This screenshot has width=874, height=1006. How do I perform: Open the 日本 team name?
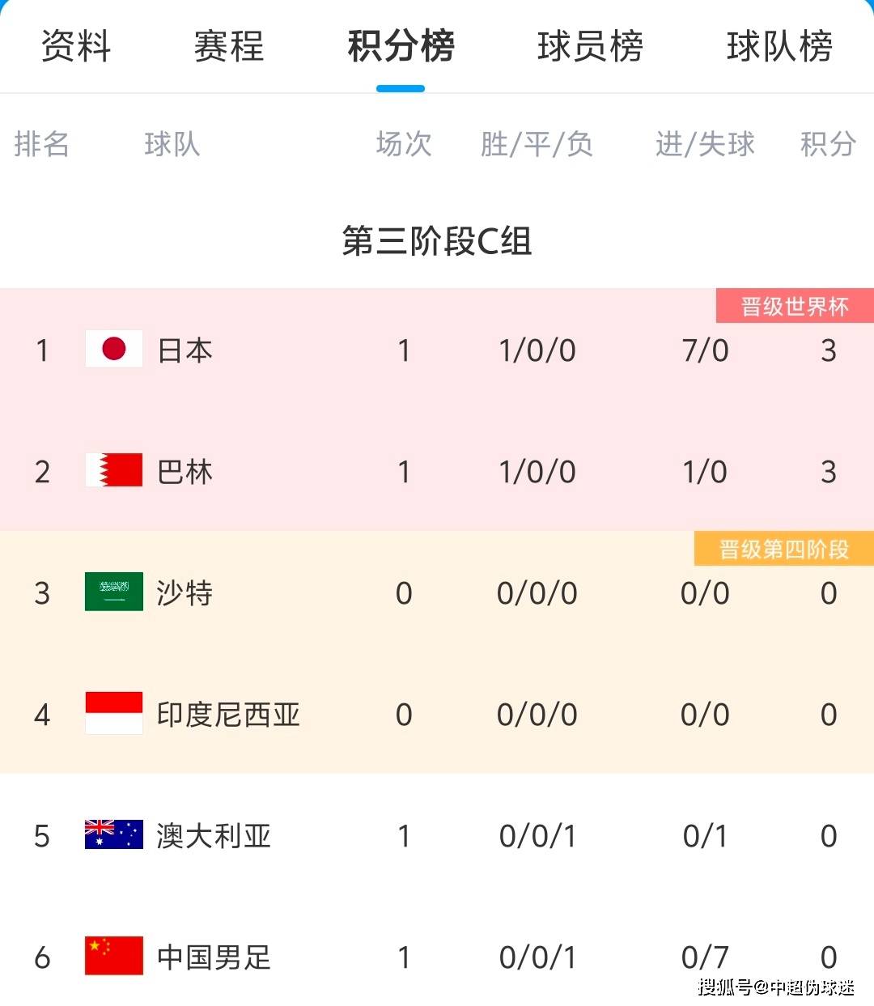point(185,350)
